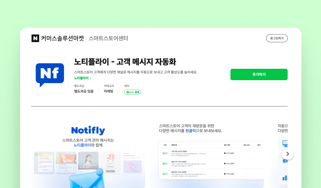
Task: Click the blue bar chart icon
Action: coord(285,177)
